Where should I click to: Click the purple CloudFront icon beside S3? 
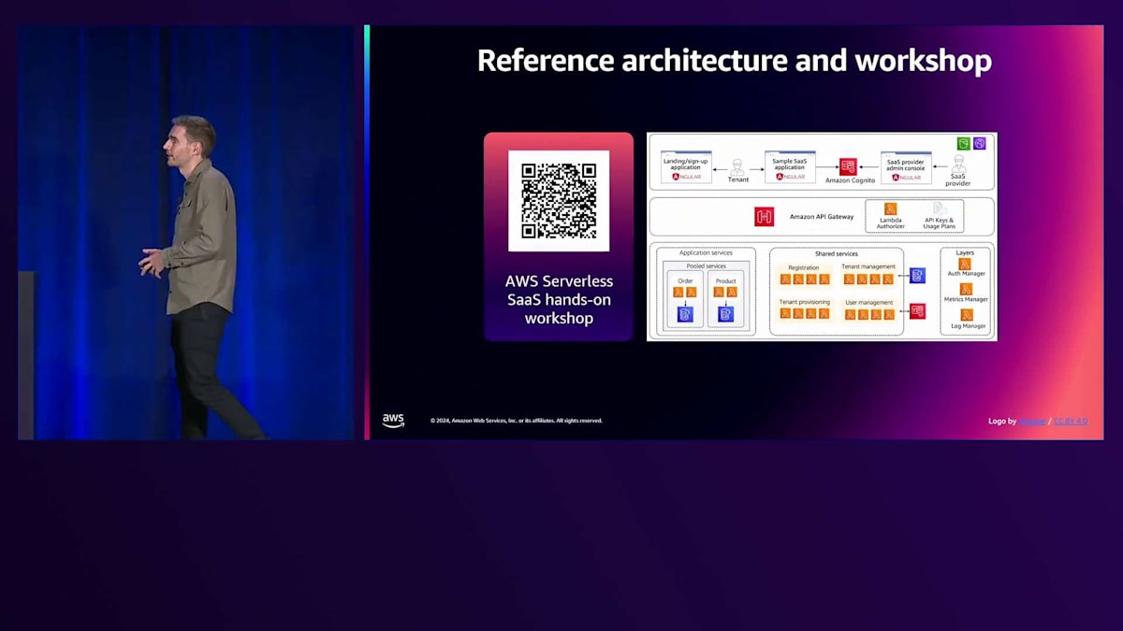[x=979, y=143]
